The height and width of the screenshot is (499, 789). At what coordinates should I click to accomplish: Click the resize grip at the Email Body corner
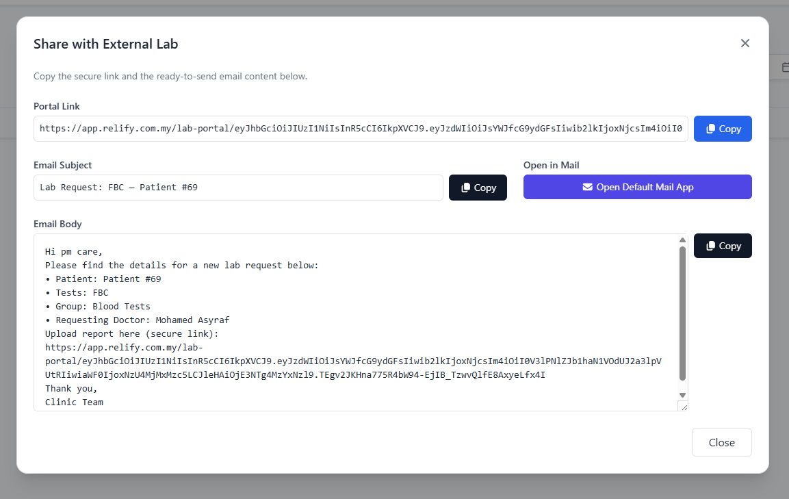tap(686, 406)
